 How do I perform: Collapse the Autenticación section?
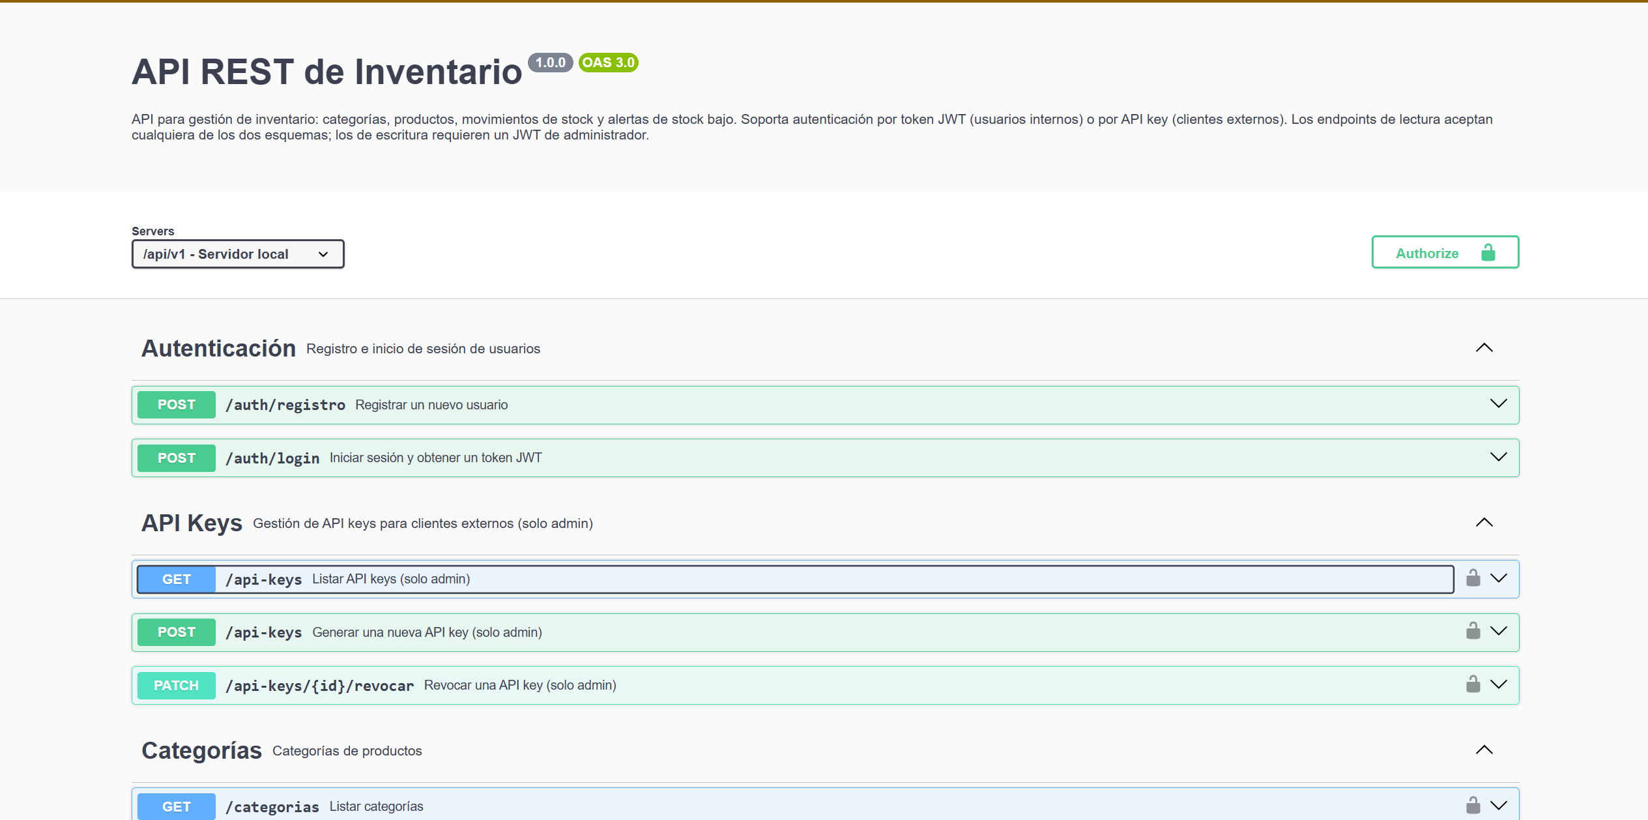[x=1484, y=348]
